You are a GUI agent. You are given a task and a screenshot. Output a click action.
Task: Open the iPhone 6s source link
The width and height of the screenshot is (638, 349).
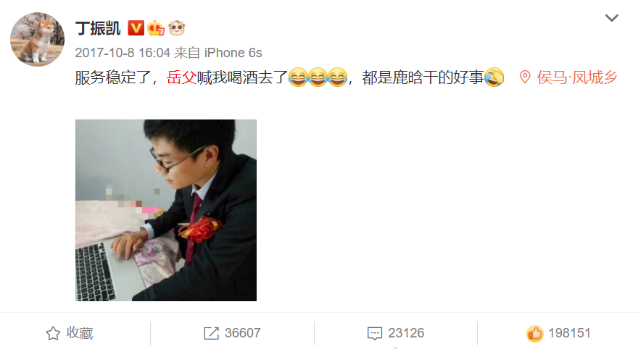pos(233,53)
